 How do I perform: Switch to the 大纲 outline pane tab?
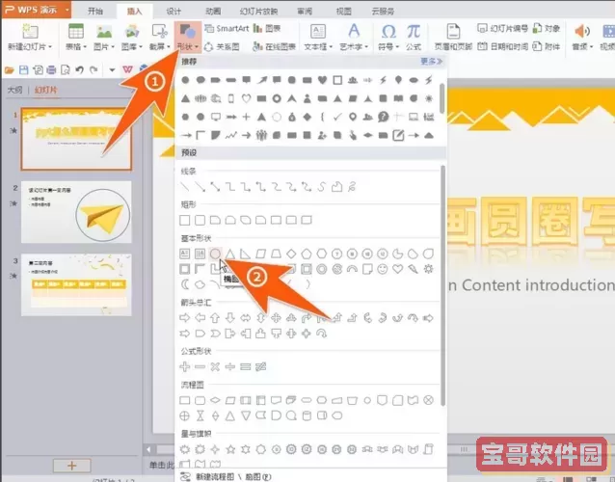click(x=14, y=90)
